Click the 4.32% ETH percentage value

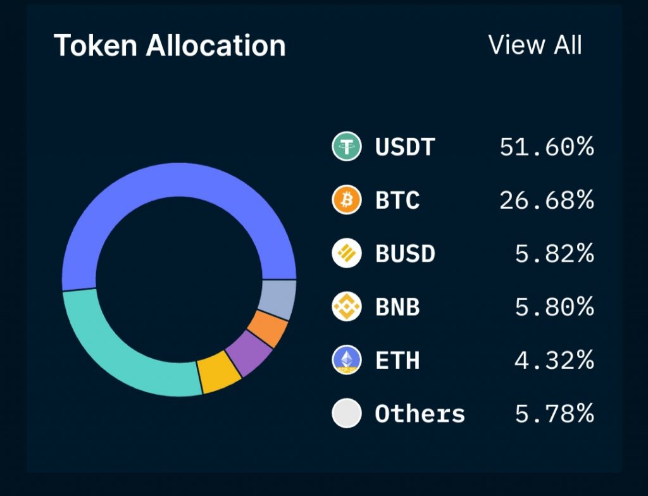pos(554,361)
